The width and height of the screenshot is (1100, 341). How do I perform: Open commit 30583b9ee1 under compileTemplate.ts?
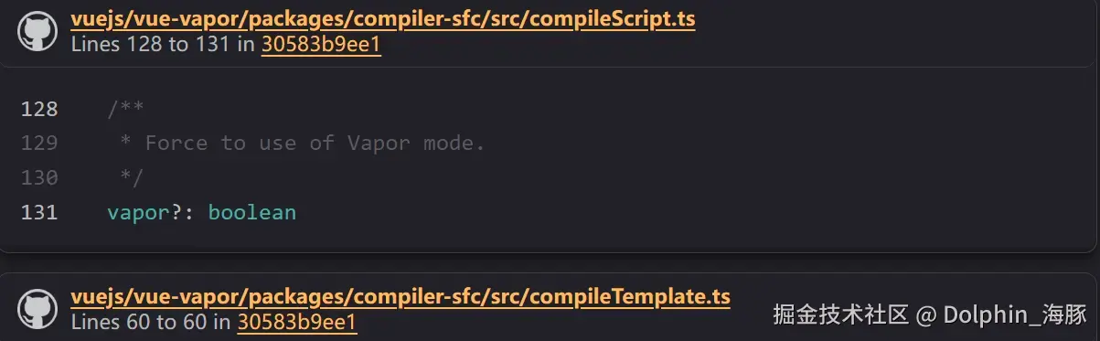(297, 322)
